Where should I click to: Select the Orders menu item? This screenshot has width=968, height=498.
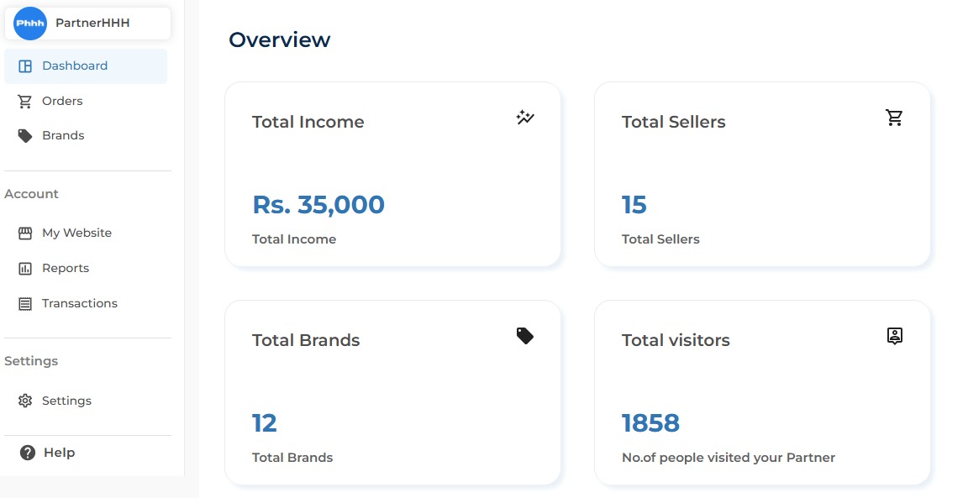pyautogui.click(x=61, y=101)
